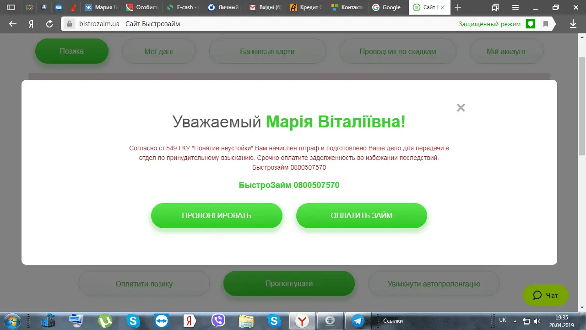Toggle the side panel icon at top left
The image size is (586, 330).
click(11, 7)
